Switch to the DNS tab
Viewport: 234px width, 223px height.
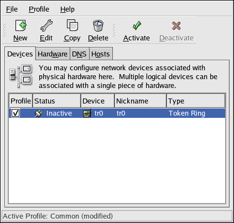[79, 54]
